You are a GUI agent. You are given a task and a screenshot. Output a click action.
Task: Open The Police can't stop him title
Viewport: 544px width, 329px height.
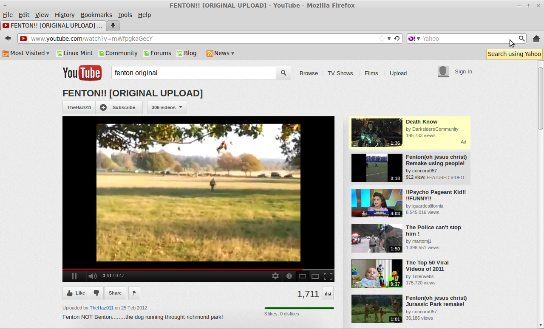point(433,231)
